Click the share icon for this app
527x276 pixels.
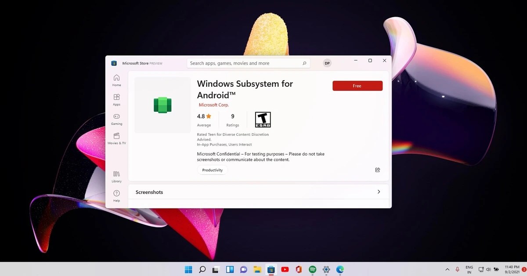377,170
